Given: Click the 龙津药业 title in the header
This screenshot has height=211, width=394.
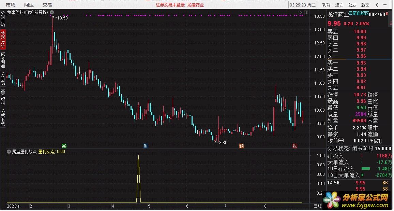Looking at the screenshot, I should pos(196,5).
